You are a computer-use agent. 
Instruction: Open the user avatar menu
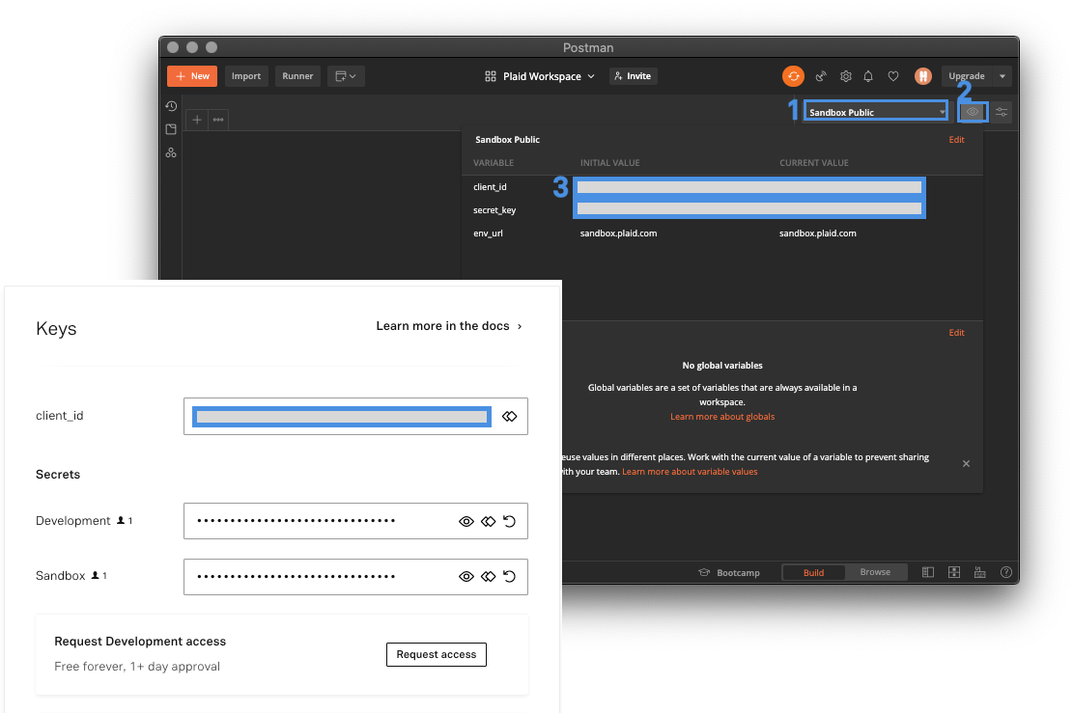(923, 76)
